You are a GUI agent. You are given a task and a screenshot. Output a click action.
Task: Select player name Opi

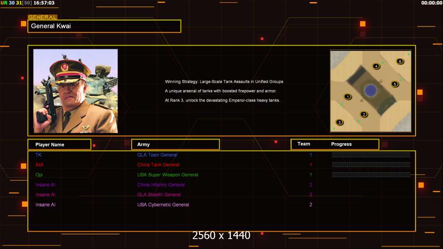(x=39, y=175)
